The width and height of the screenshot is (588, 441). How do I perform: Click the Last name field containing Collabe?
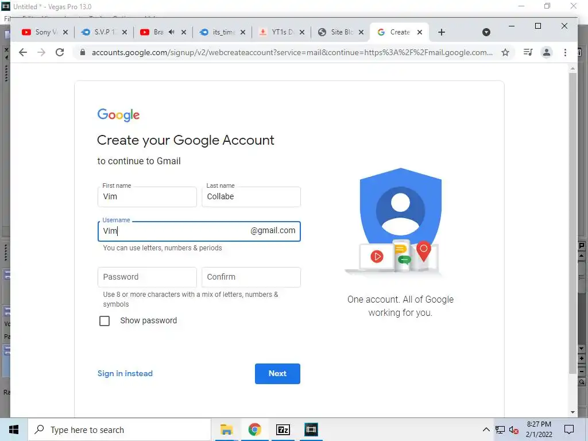[x=252, y=197]
